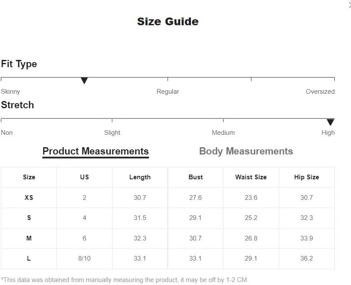Click the Non stretch label
The width and height of the screenshot is (351, 285).
7,133
